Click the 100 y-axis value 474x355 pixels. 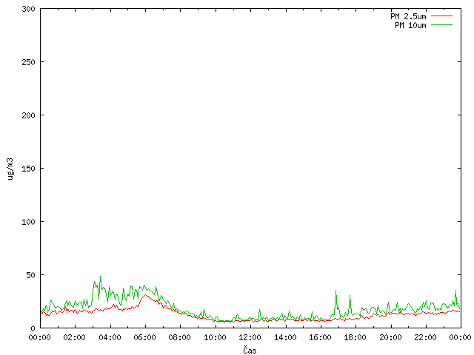(28, 222)
